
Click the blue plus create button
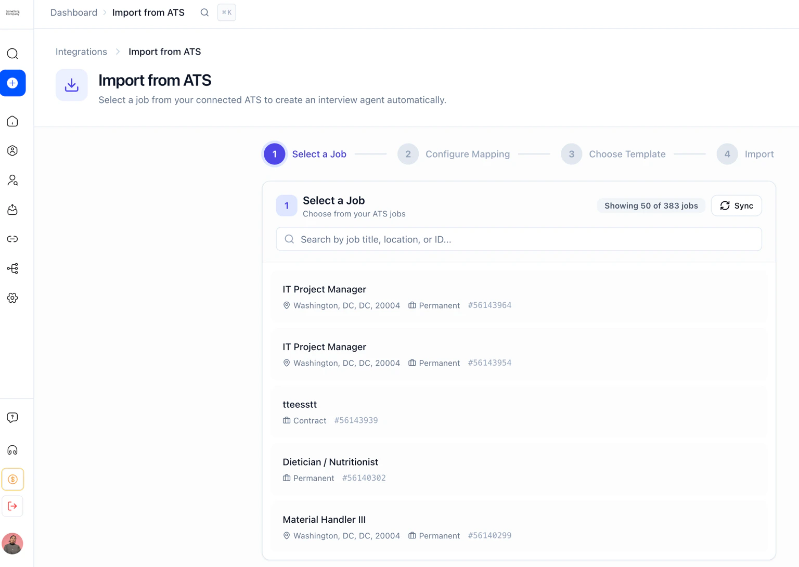click(x=12, y=83)
